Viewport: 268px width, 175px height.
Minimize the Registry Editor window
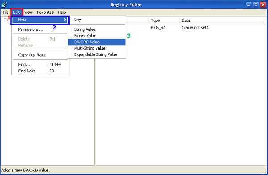(x=248, y=4)
